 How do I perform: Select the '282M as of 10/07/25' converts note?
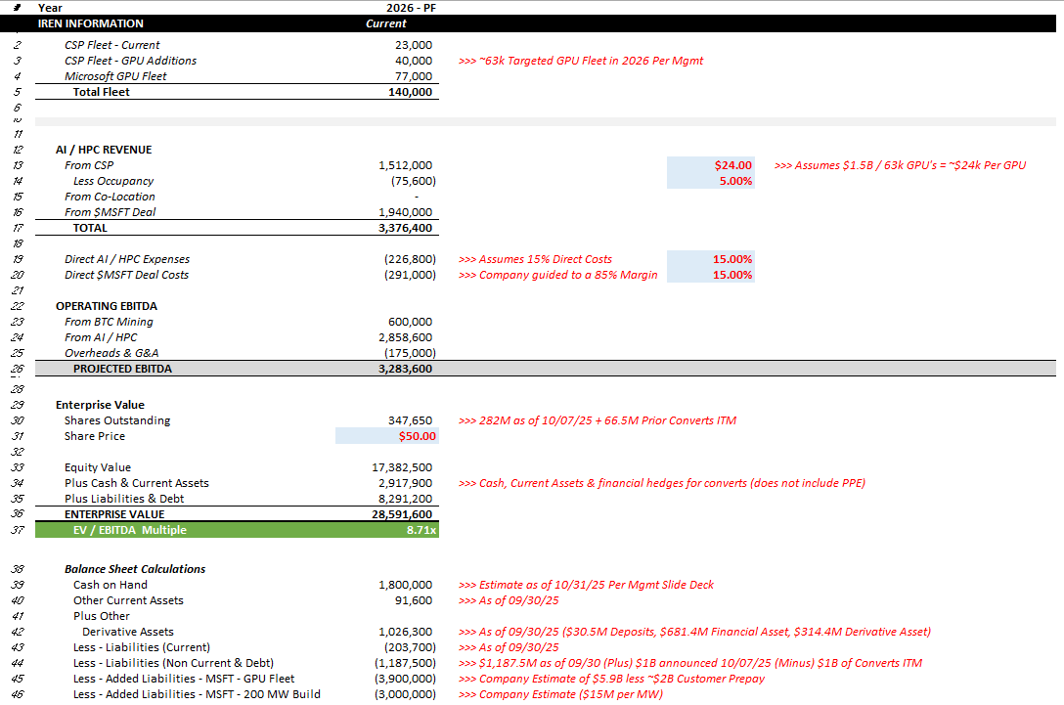click(598, 420)
